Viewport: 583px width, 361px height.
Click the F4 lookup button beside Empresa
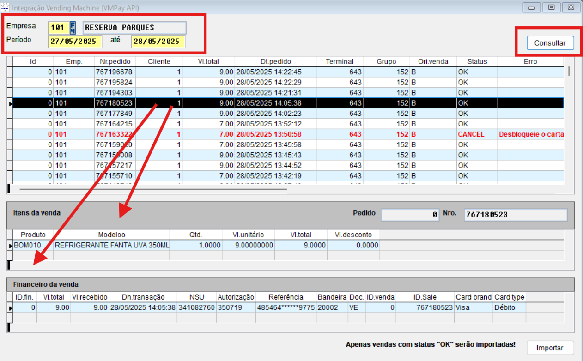point(73,28)
